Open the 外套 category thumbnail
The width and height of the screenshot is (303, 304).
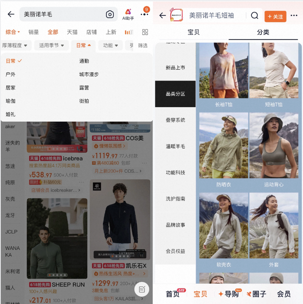(x=274, y=225)
